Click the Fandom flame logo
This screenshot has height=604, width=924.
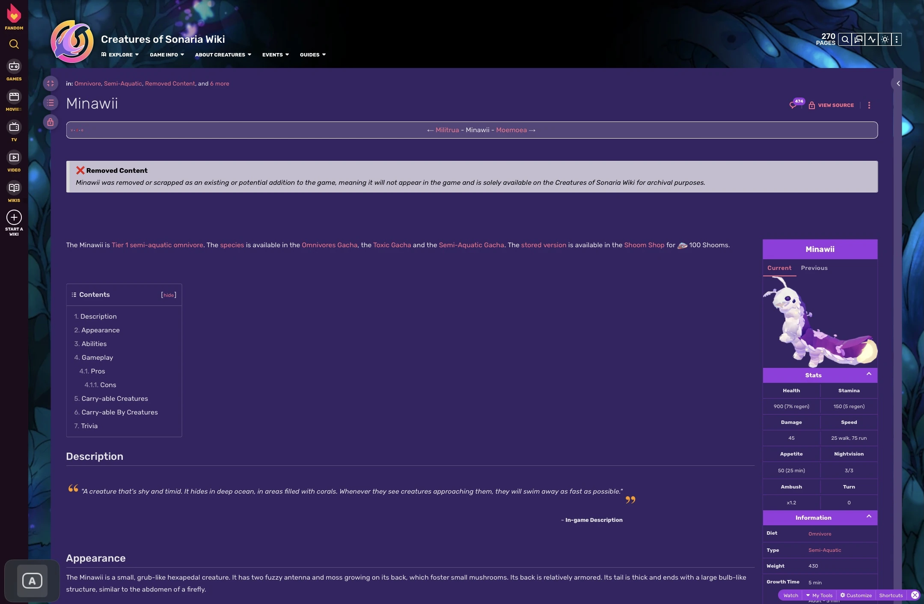14,14
